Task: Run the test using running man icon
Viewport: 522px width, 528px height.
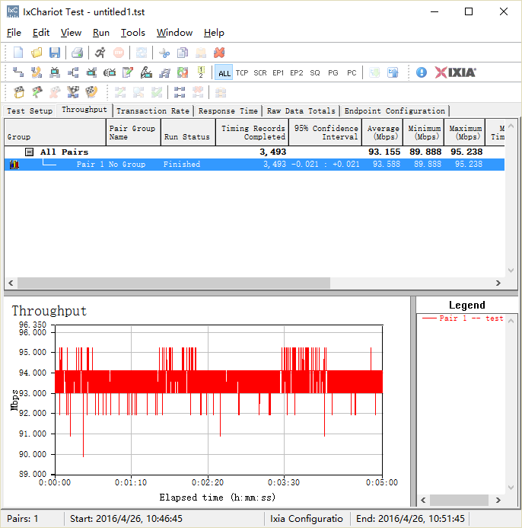Action: pos(100,53)
